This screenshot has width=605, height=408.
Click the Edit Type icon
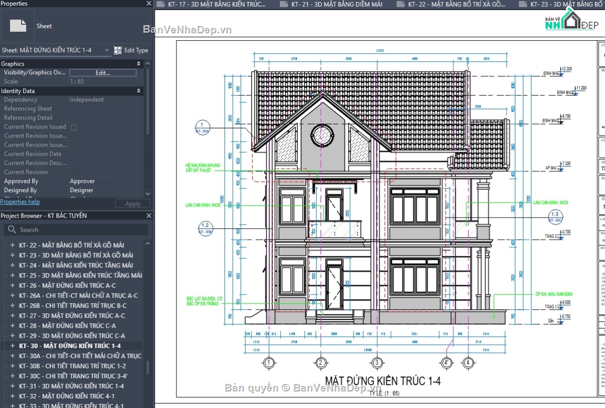[x=118, y=50]
